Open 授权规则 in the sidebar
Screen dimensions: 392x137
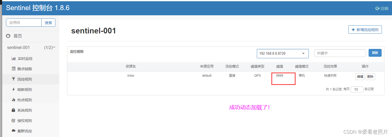coord(25,121)
